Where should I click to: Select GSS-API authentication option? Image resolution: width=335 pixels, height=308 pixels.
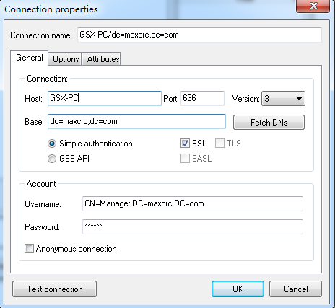coord(52,159)
